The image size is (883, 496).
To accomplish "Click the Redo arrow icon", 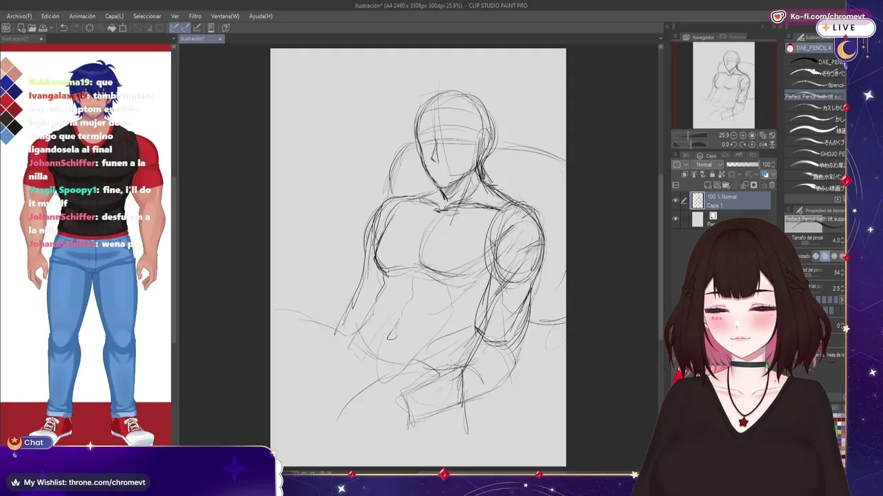I will 75,28.
